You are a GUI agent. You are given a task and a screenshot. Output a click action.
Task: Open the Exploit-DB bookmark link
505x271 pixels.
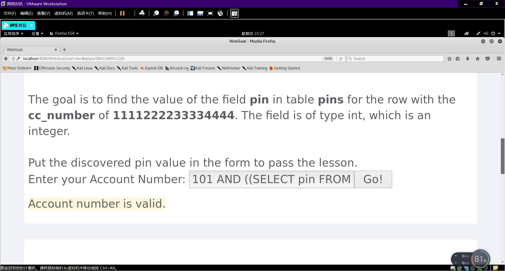[x=151, y=68]
